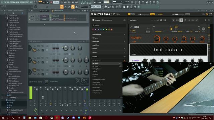Click the Tuner Mute button
The width and height of the screenshot is (214, 120).
coord(203,29)
